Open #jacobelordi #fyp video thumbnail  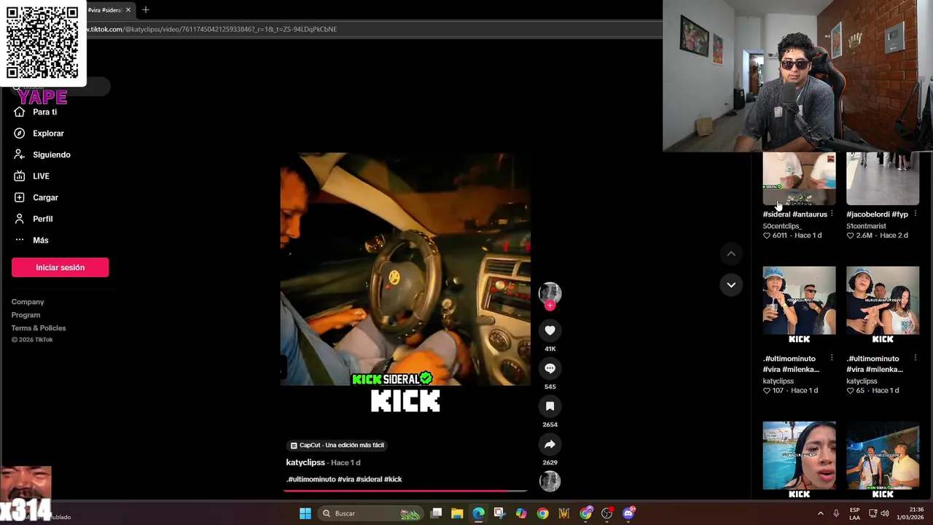883,179
